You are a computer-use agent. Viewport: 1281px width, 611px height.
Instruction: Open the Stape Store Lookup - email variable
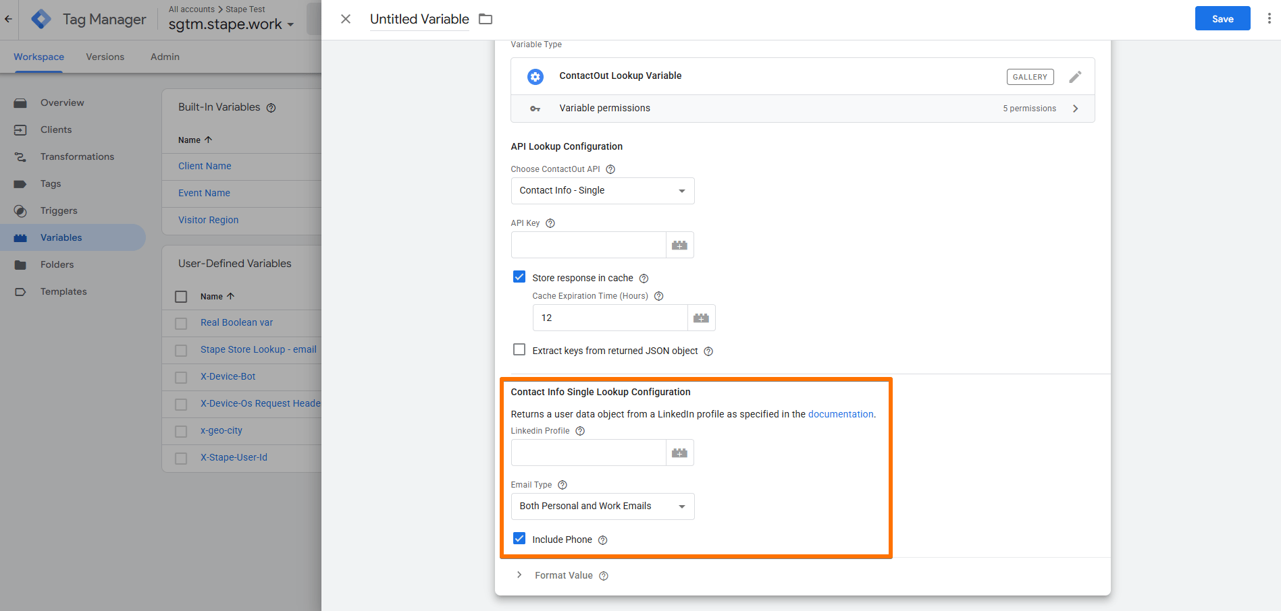click(x=259, y=349)
